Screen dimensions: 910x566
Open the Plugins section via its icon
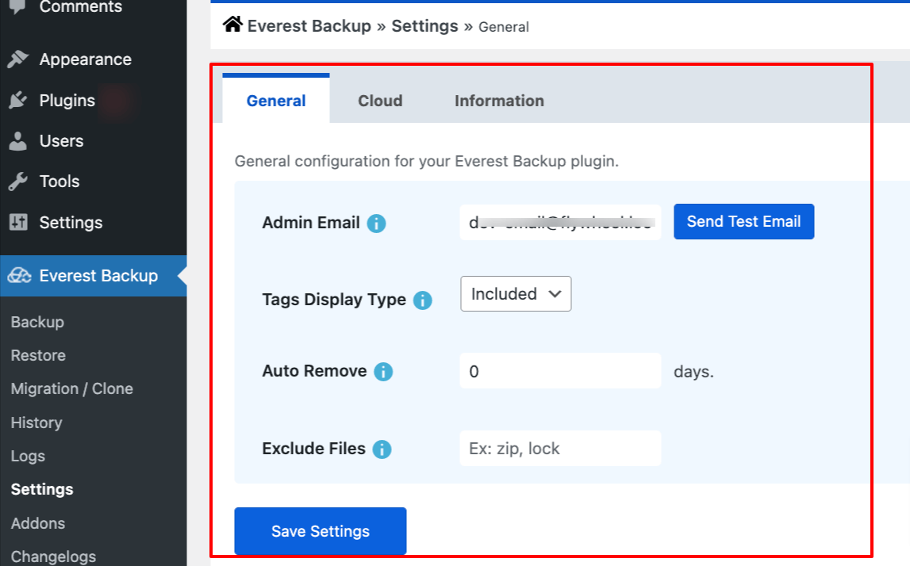18,100
